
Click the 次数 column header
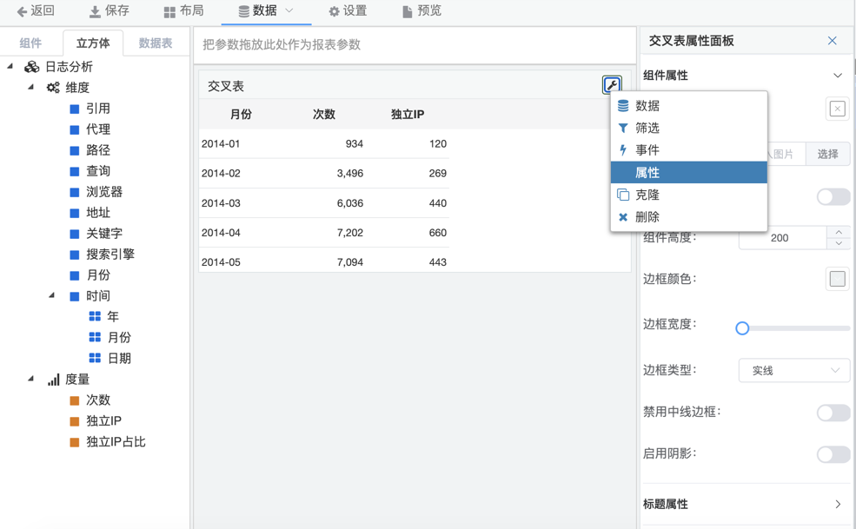pyautogui.click(x=324, y=114)
